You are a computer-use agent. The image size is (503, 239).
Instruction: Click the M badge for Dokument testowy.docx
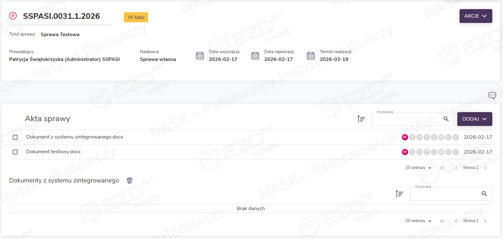[x=405, y=152]
